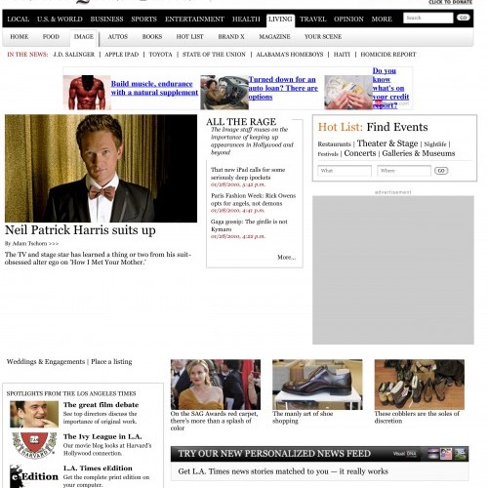Open the APPLE IPAD news topic

point(122,55)
